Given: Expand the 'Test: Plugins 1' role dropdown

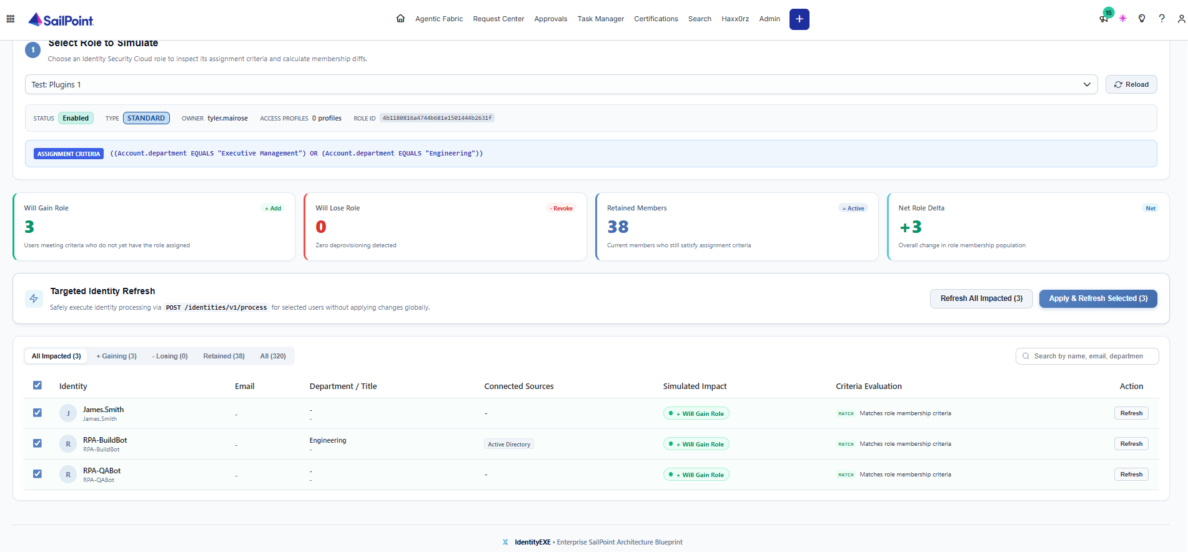Looking at the screenshot, I should [x=561, y=84].
